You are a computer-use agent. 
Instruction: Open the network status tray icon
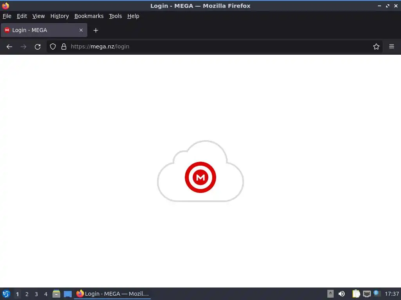(x=367, y=294)
